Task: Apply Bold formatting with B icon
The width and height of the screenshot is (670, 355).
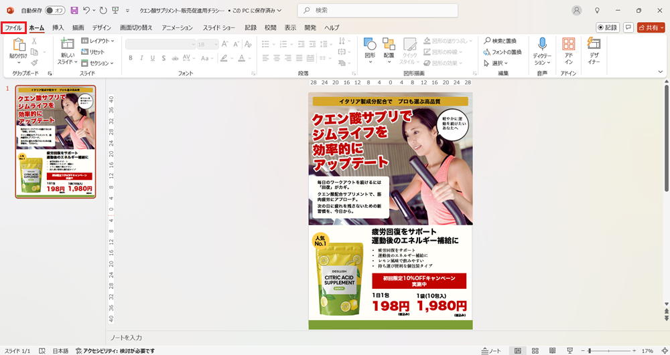Action: (131, 58)
